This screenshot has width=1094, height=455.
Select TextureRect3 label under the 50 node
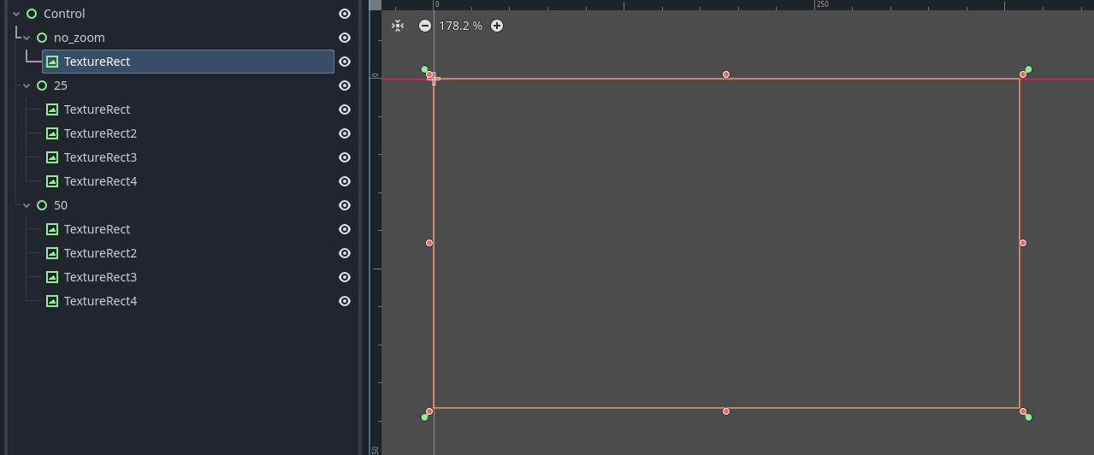click(100, 277)
